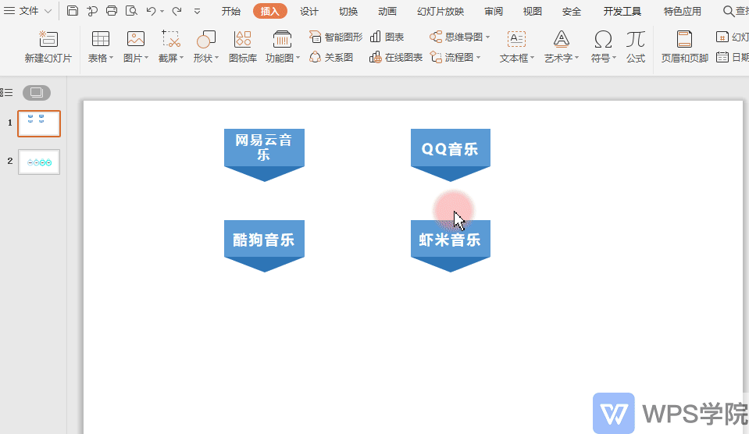This screenshot has height=434, width=749.
Task: Open the 幻灯片放映 slideshow tab
Action: point(440,11)
